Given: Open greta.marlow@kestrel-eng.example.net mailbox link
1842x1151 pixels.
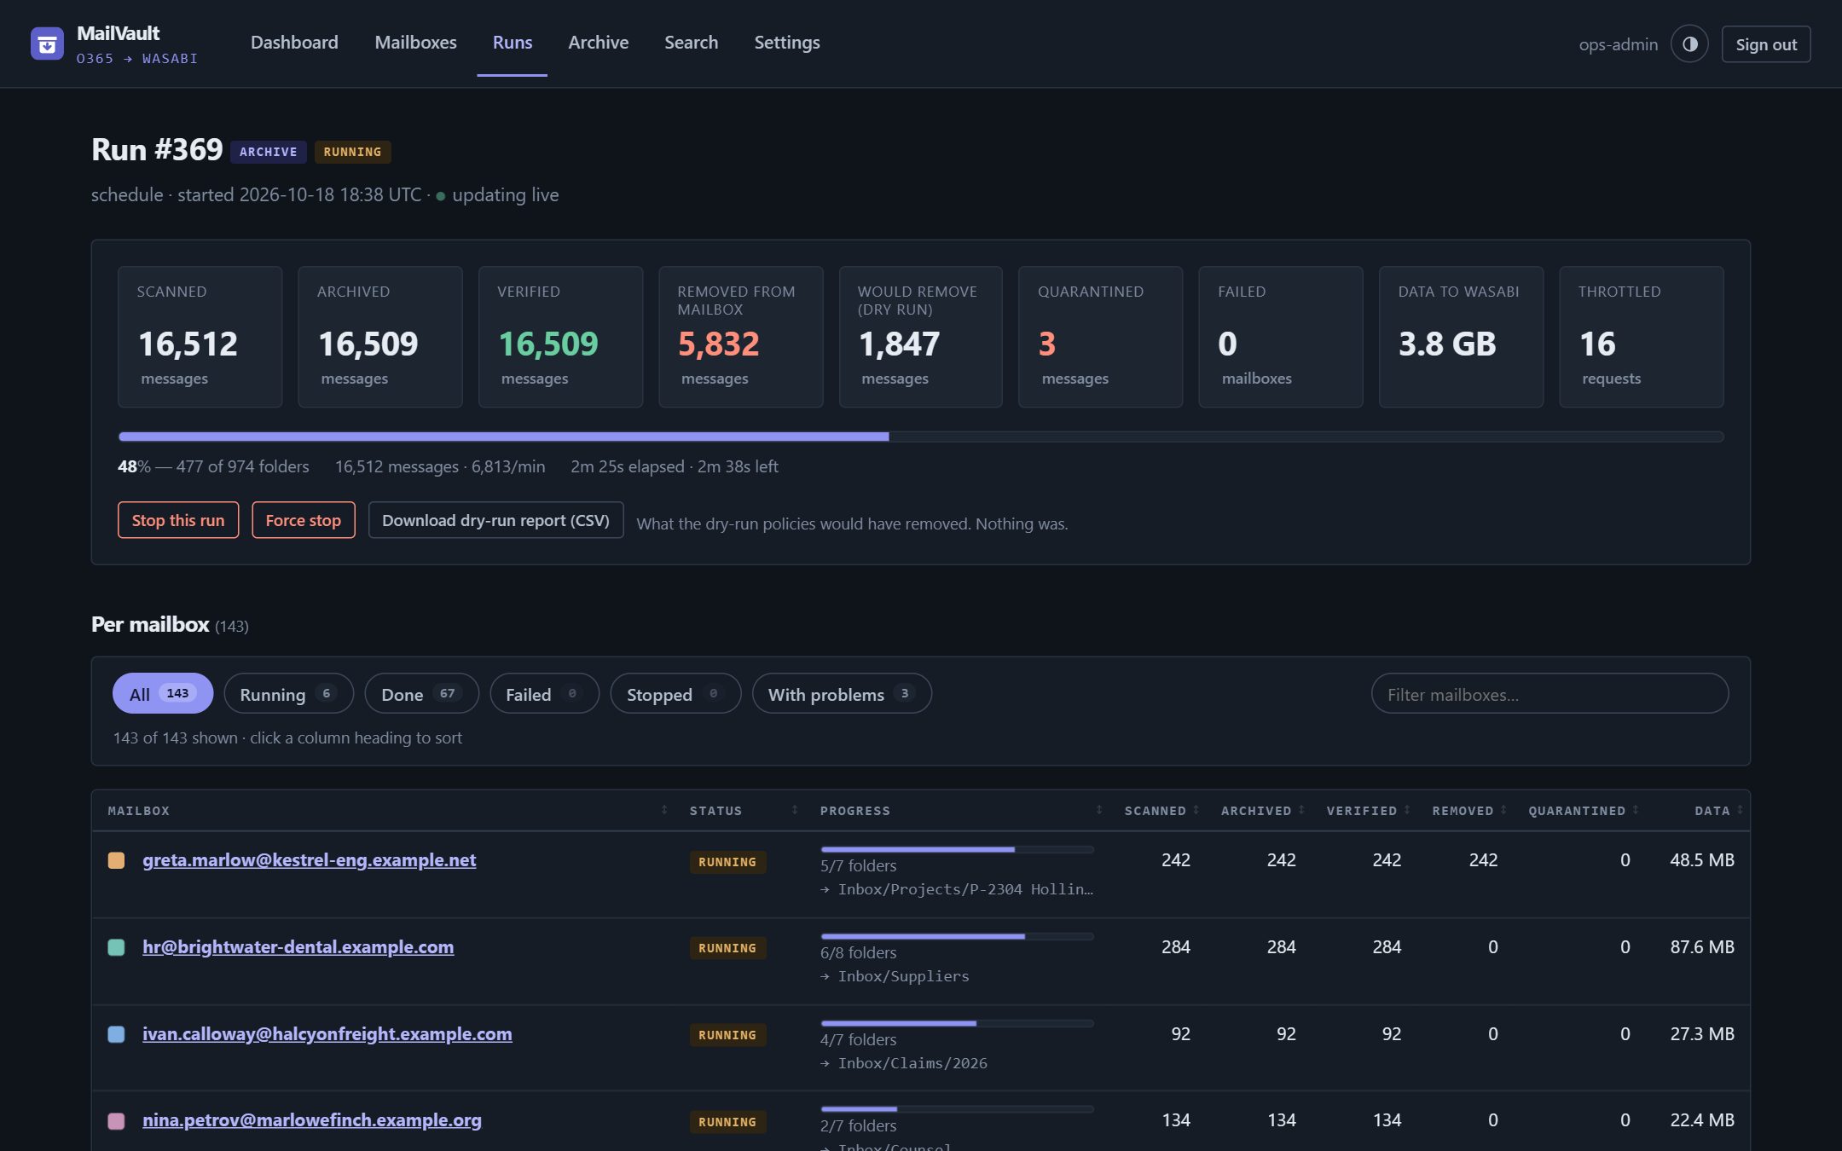Looking at the screenshot, I should tap(309, 860).
